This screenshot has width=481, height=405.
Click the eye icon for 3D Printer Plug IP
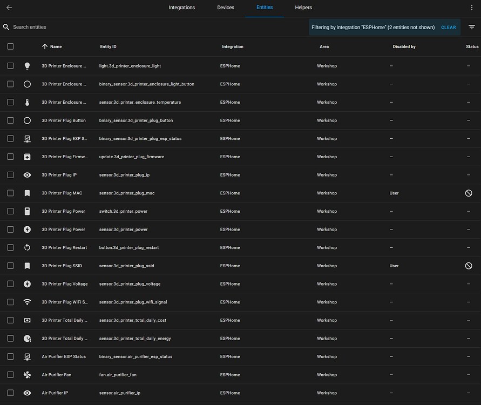[28, 175]
